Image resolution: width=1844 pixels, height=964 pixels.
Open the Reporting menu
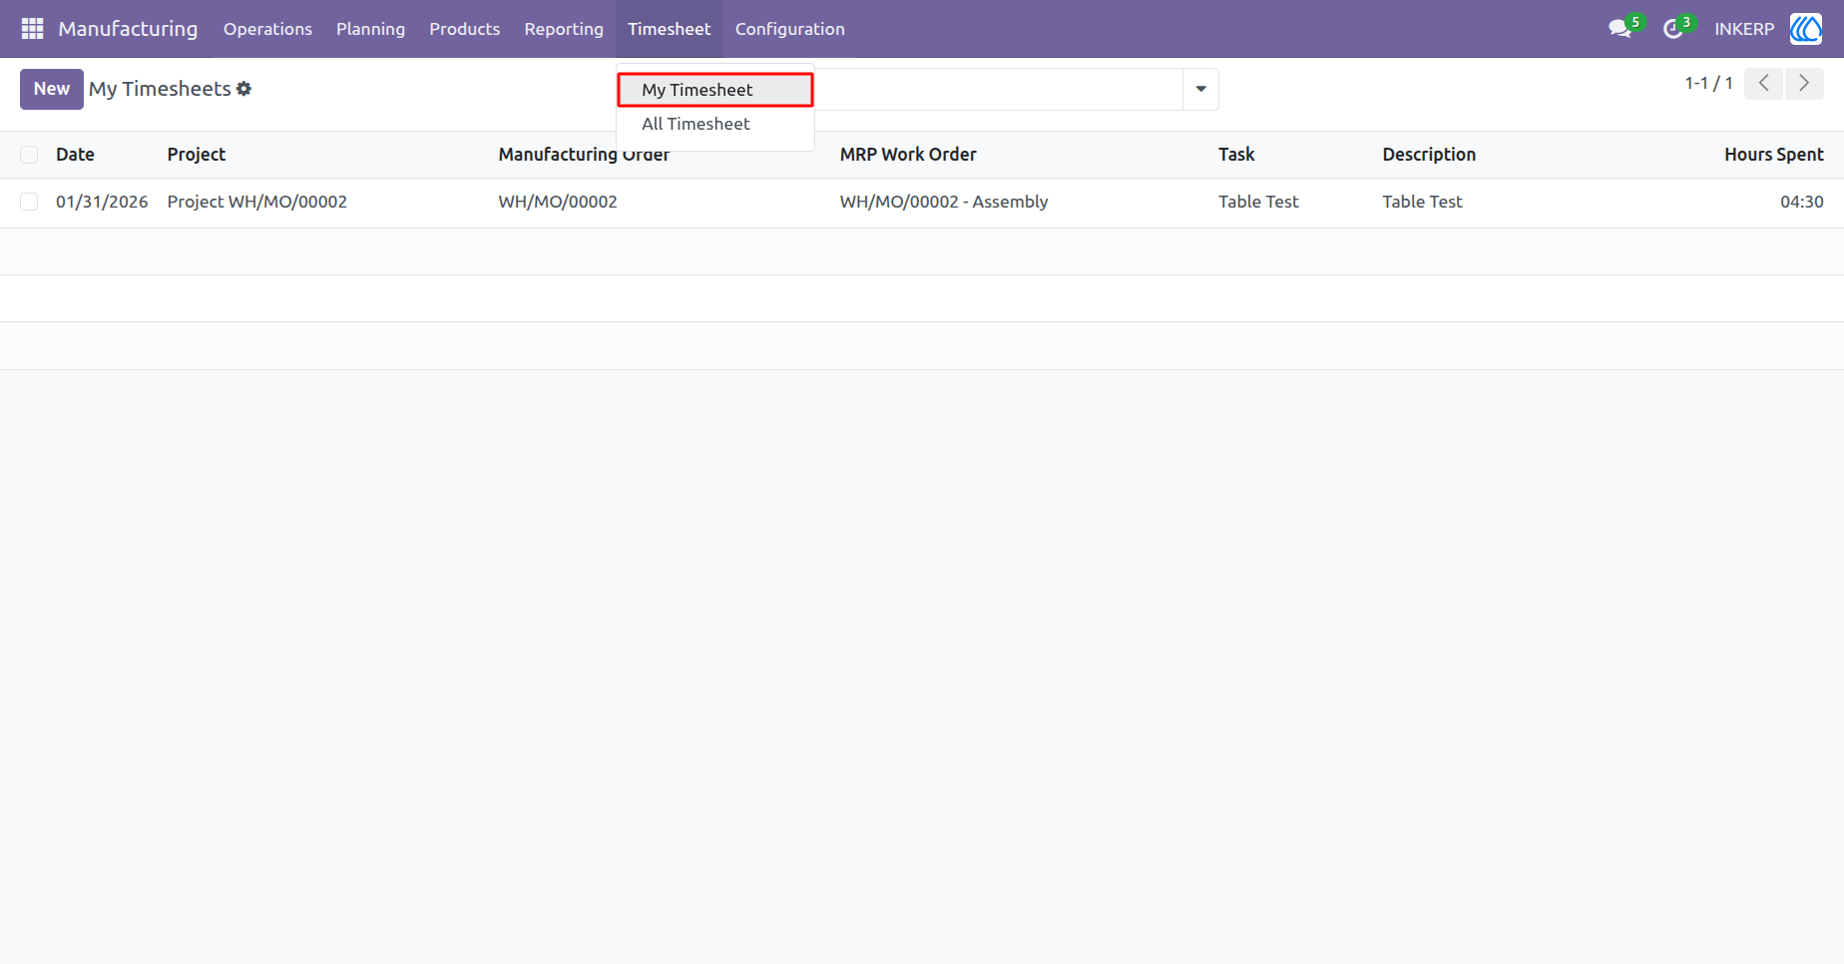564,29
